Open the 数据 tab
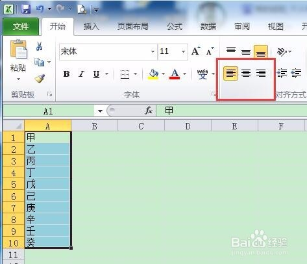The image size is (307, 264). 208,27
